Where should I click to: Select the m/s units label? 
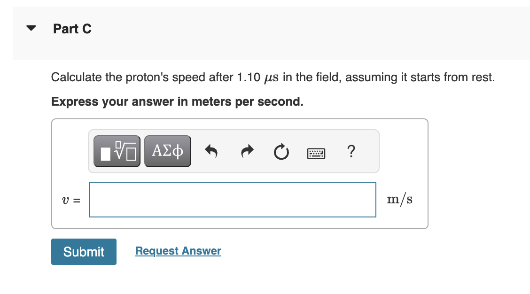tap(399, 199)
